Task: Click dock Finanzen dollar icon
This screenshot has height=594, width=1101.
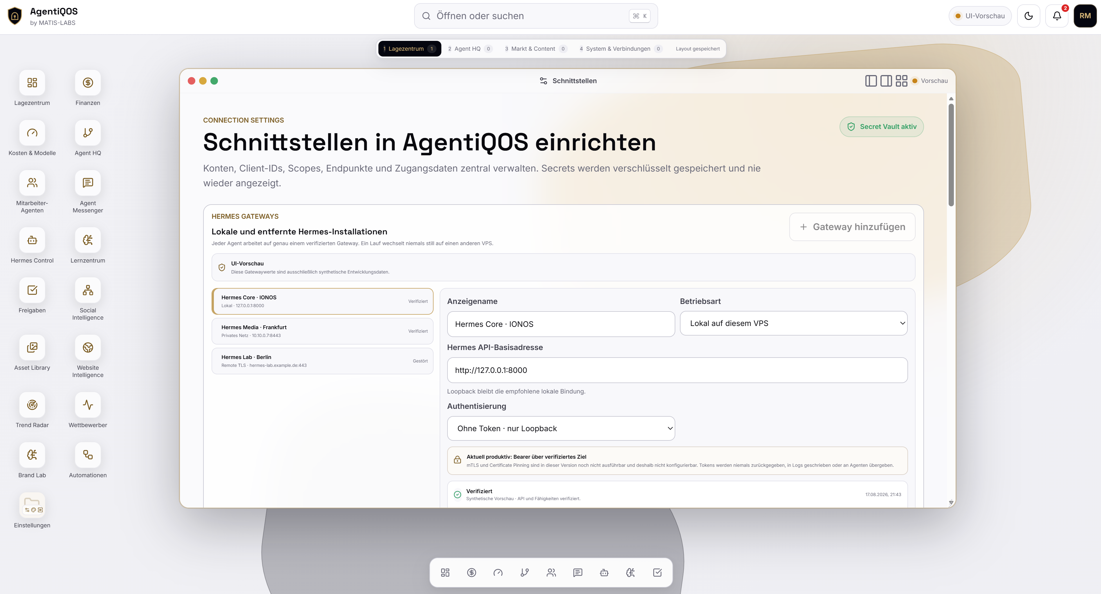Action: coord(472,573)
